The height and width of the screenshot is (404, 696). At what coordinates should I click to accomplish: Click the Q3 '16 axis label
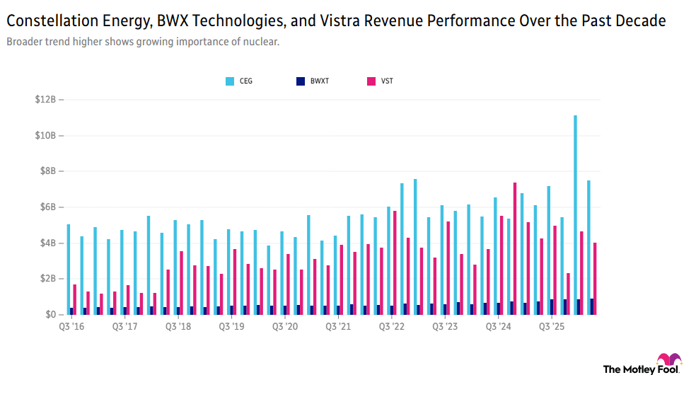point(71,327)
